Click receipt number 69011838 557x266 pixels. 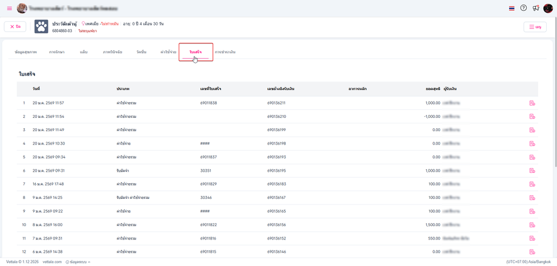click(x=208, y=103)
